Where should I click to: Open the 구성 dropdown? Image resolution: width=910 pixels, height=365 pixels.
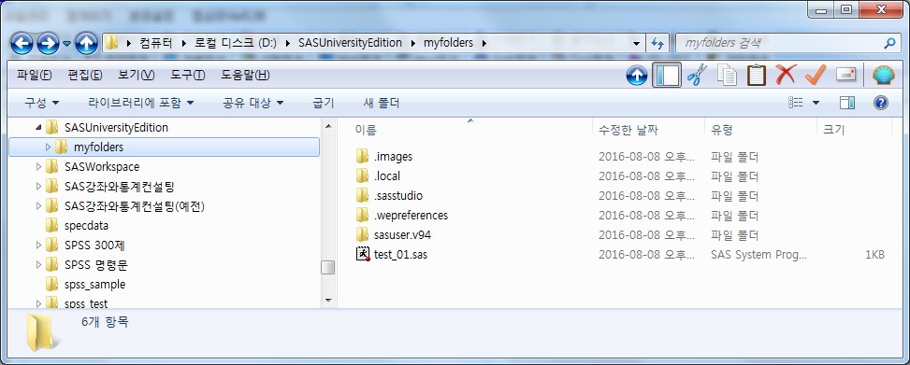pyautogui.click(x=41, y=103)
